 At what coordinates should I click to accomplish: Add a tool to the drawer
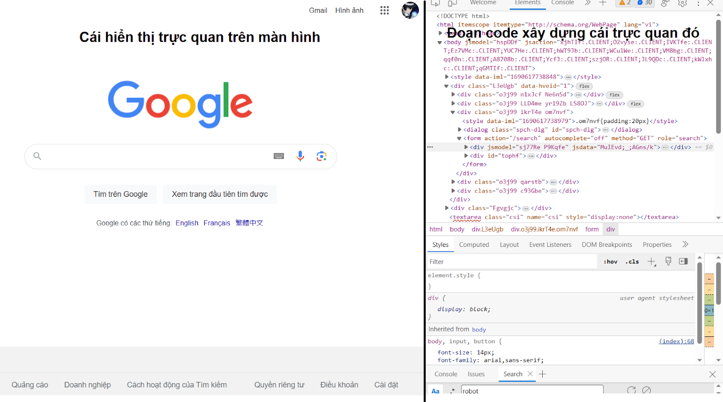(x=543, y=374)
